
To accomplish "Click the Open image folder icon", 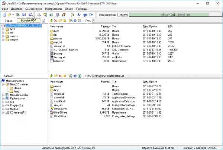I will click(x=9, y=15).
